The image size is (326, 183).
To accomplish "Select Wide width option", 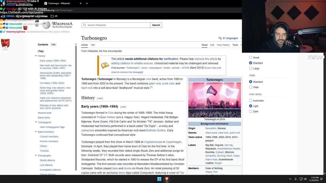I will coord(251,87).
